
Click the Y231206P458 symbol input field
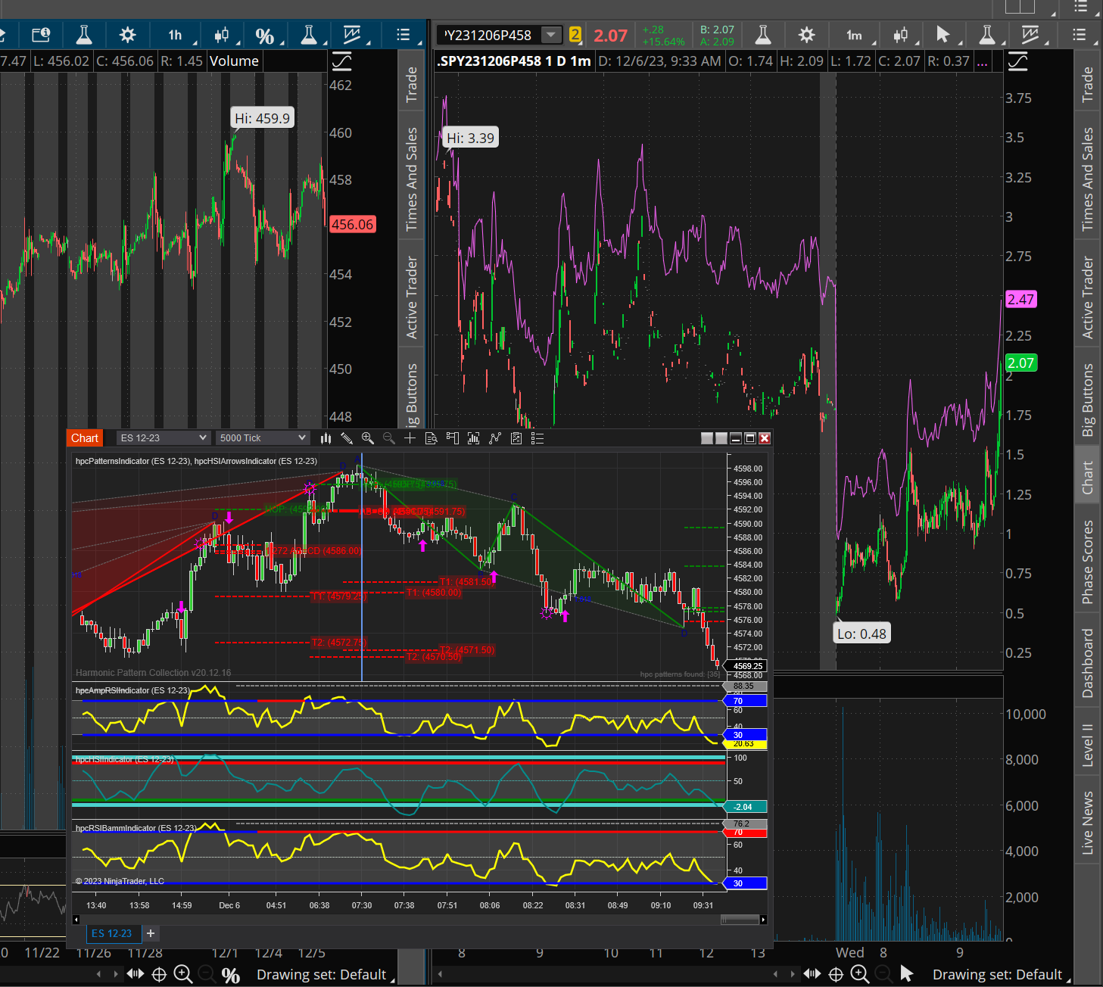488,35
